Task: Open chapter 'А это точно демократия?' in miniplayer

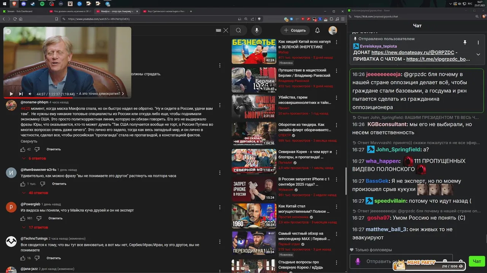Action: (100, 94)
